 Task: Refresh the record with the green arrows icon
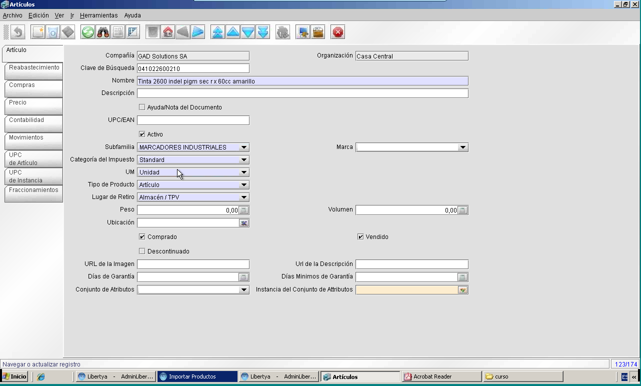(88, 32)
